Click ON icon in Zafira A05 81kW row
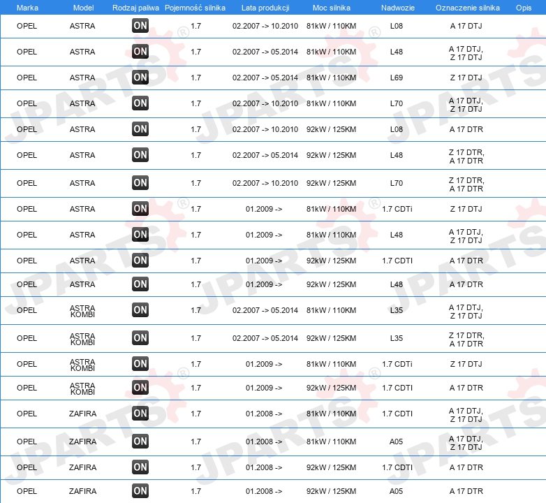 pos(140,442)
